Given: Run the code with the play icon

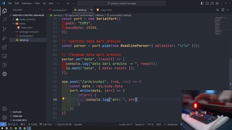Looking at the screenshot, I should 217,10.
